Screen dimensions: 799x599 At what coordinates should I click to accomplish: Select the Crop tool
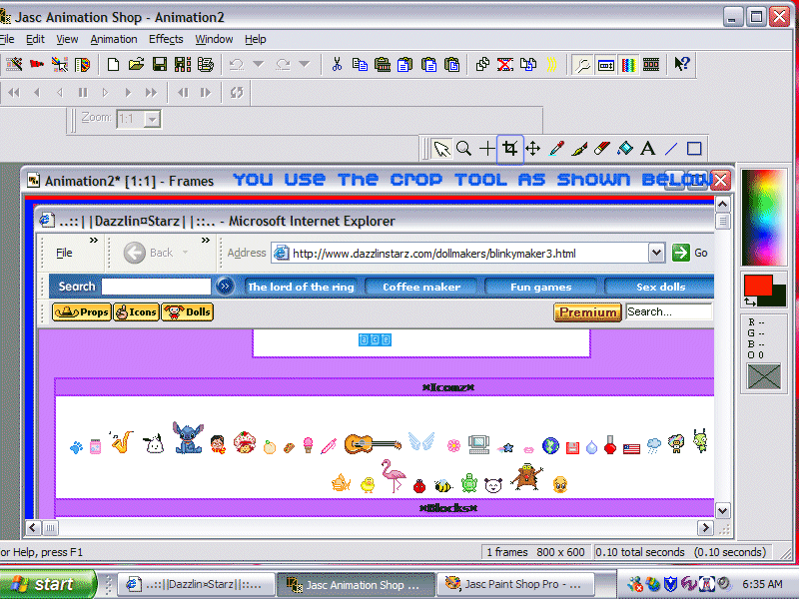point(510,149)
